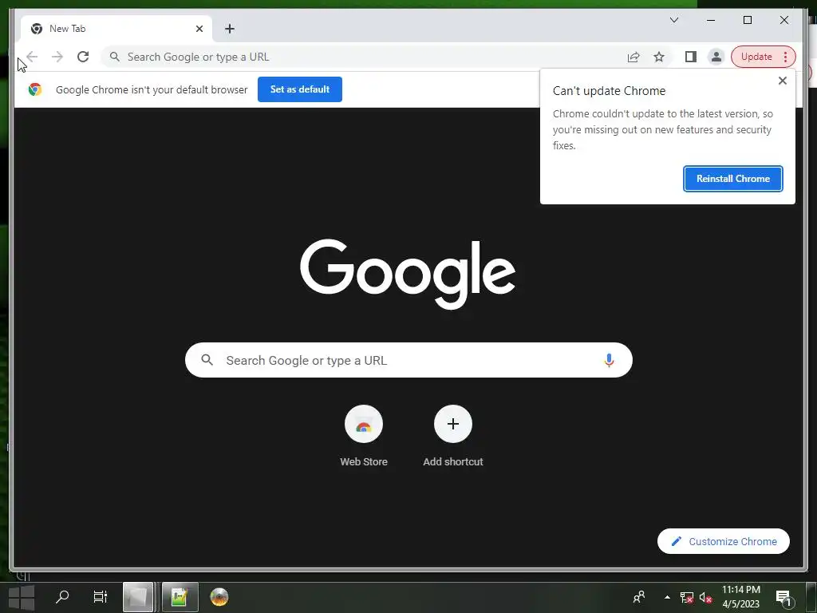The width and height of the screenshot is (817, 613).
Task: Open Task View on the taskbar
Action: 100,597
